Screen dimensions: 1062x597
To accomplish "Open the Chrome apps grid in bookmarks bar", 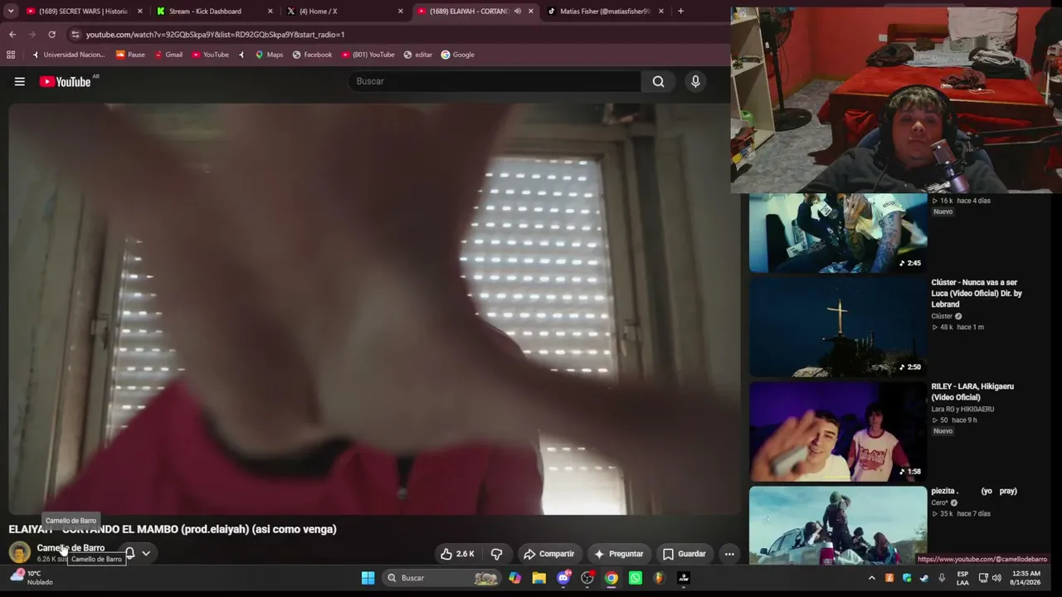I will coord(11,55).
